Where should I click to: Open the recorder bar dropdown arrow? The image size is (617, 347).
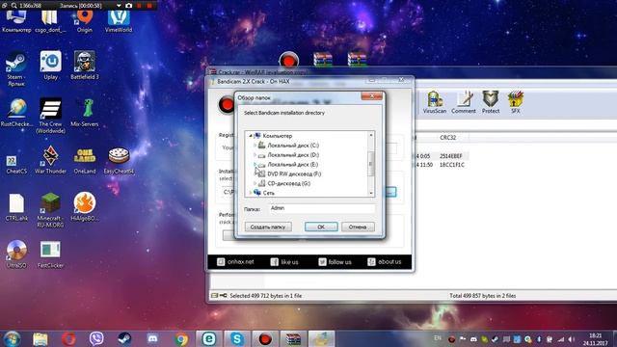pyautogui.click(x=119, y=6)
